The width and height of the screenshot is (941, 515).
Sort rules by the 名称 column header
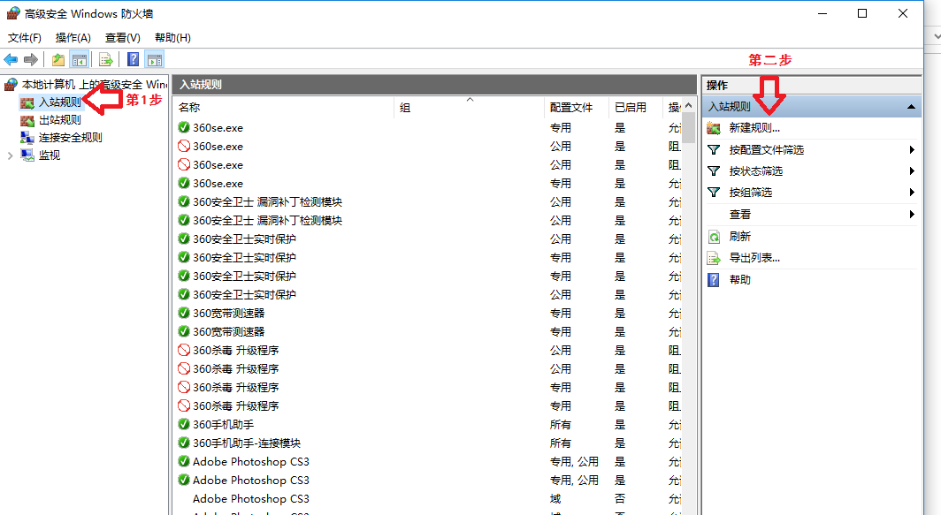coord(189,107)
